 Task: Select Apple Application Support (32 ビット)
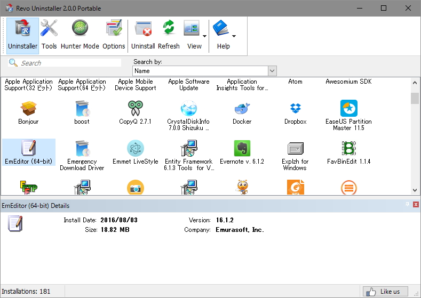point(28,85)
